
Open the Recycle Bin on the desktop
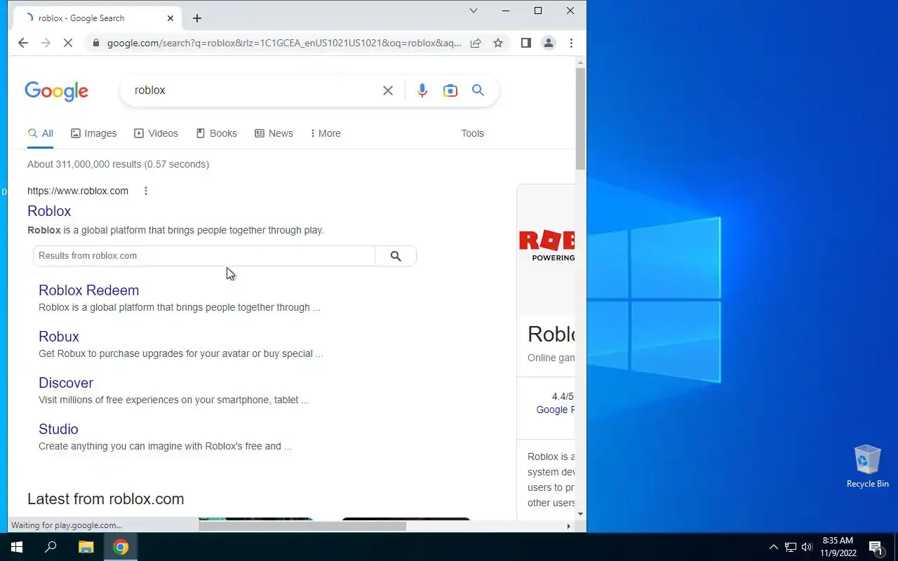pyautogui.click(x=868, y=466)
